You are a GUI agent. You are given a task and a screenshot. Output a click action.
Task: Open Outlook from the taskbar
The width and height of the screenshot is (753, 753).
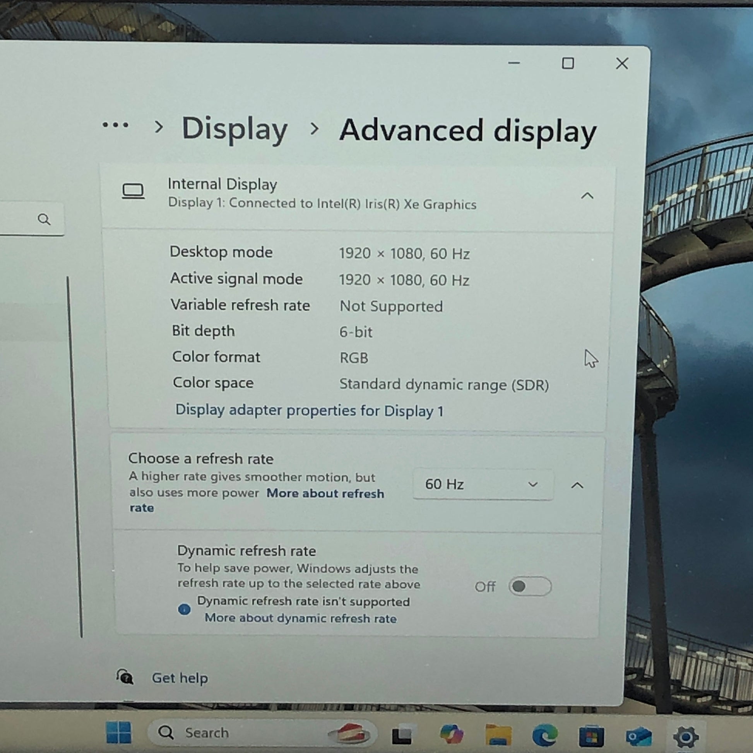638,736
